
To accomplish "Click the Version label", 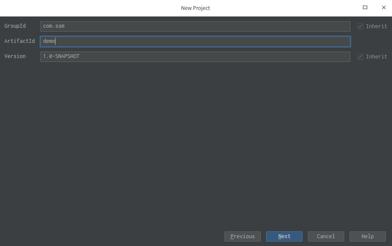I will click(15, 56).
